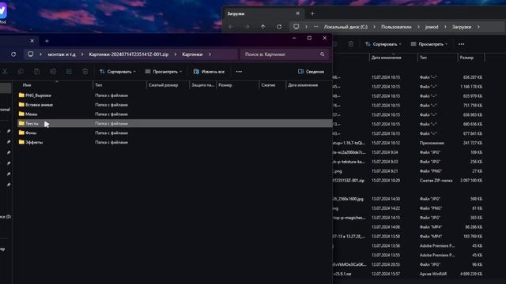Image resolution: width=506 pixels, height=284 pixels.
Task: Select the Сжатая ZIP-папка file row
Action: [408, 181]
